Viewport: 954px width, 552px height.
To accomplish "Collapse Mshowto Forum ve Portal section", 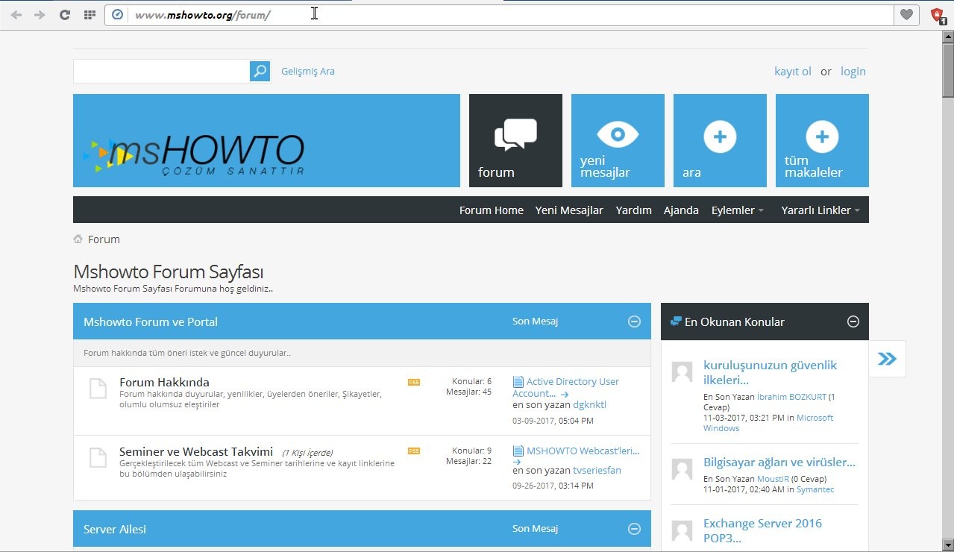I will click(x=634, y=322).
